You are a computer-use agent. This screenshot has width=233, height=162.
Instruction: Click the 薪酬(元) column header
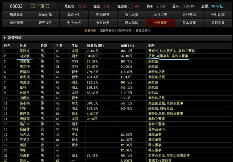click(127, 46)
